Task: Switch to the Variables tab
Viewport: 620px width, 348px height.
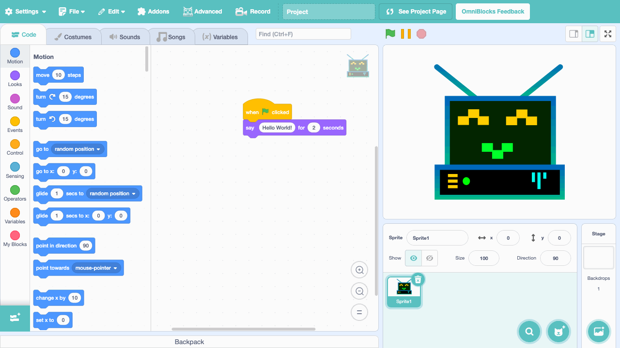Action: coord(220,37)
